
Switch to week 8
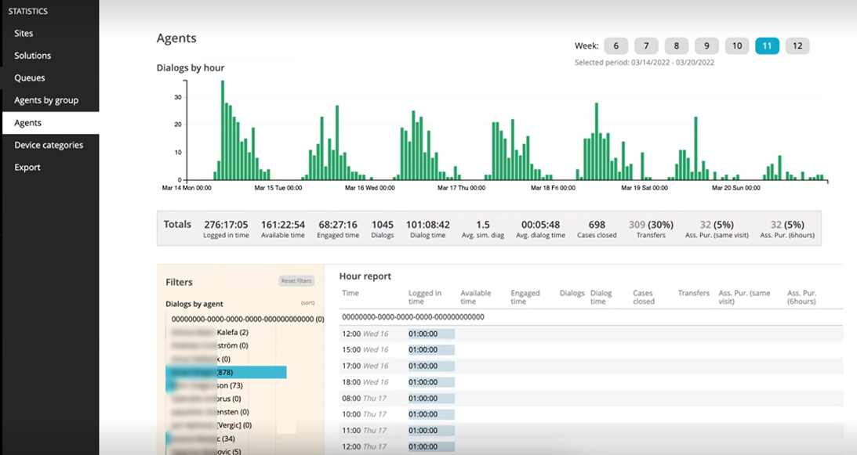click(677, 46)
